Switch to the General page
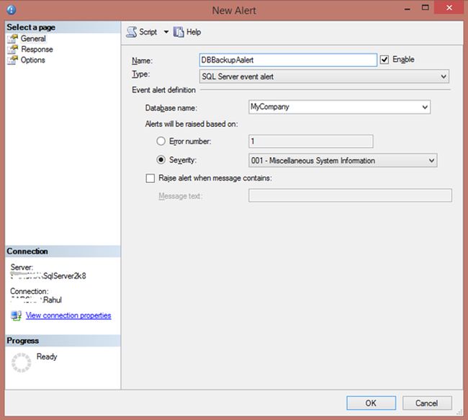Image resolution: width=468 pixels, height=420 pixels. (33, 38)
